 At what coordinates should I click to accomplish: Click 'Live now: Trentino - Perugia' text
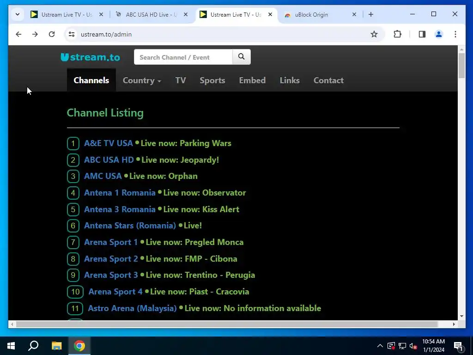tap(200, 275)
